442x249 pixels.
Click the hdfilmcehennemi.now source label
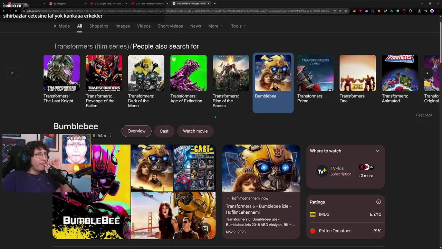250,198
